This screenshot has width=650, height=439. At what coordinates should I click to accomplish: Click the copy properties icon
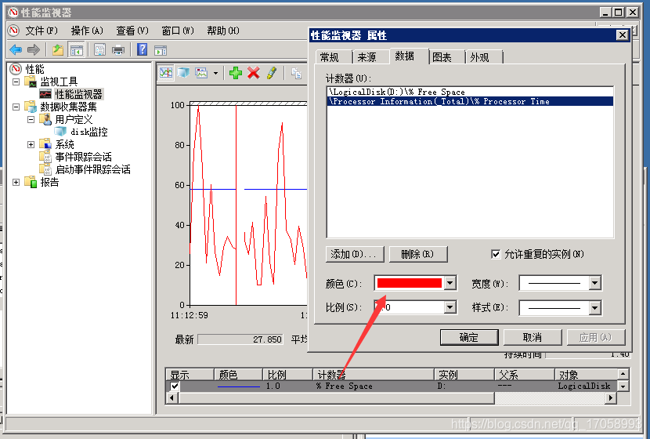[x=296, y=74]
